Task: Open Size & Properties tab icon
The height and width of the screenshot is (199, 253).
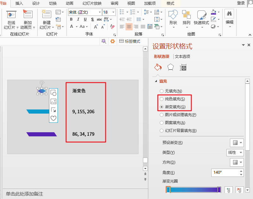Action: click(183, 67)
